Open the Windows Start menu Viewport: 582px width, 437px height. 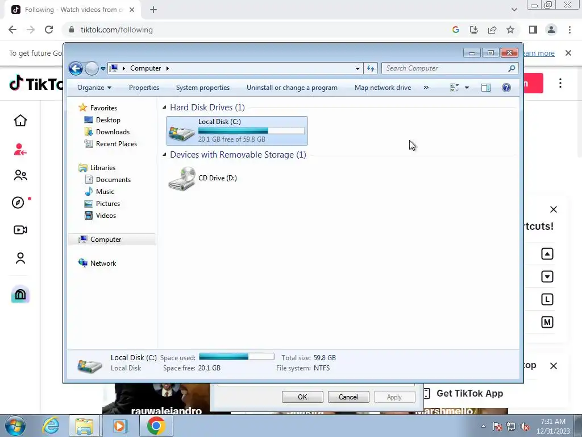15,426
